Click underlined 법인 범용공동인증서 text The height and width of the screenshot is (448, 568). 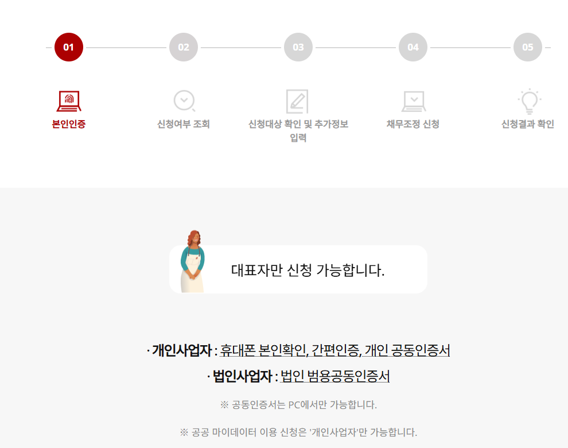tap(335, 376)
